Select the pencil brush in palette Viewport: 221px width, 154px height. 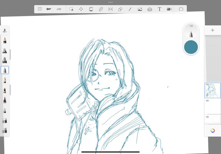5,40
